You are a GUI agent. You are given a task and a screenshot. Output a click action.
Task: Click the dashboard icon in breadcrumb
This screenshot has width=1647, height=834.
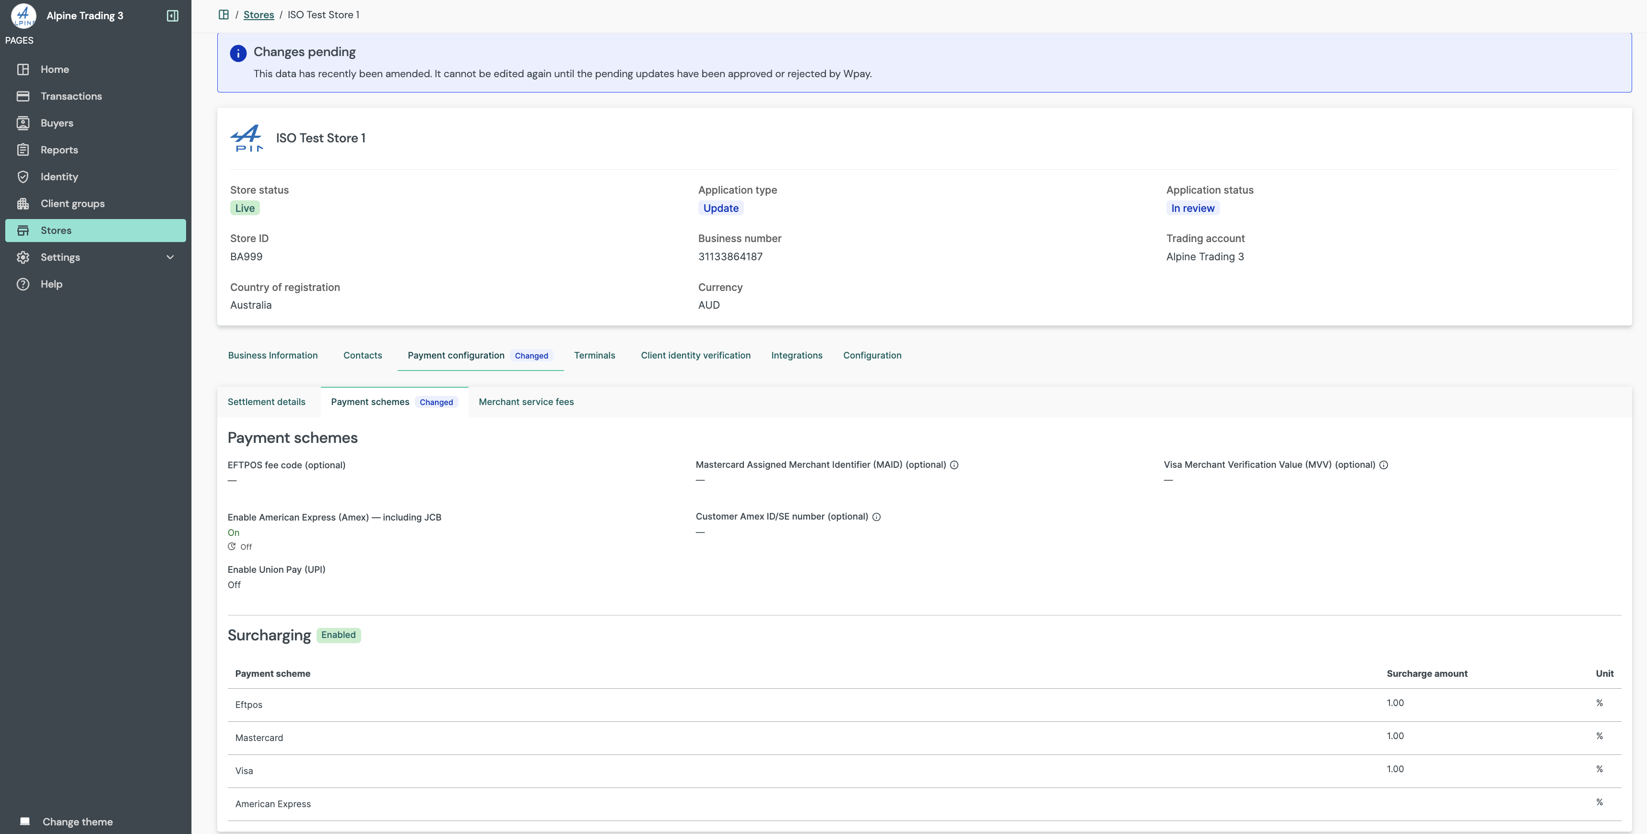[224, 14]
